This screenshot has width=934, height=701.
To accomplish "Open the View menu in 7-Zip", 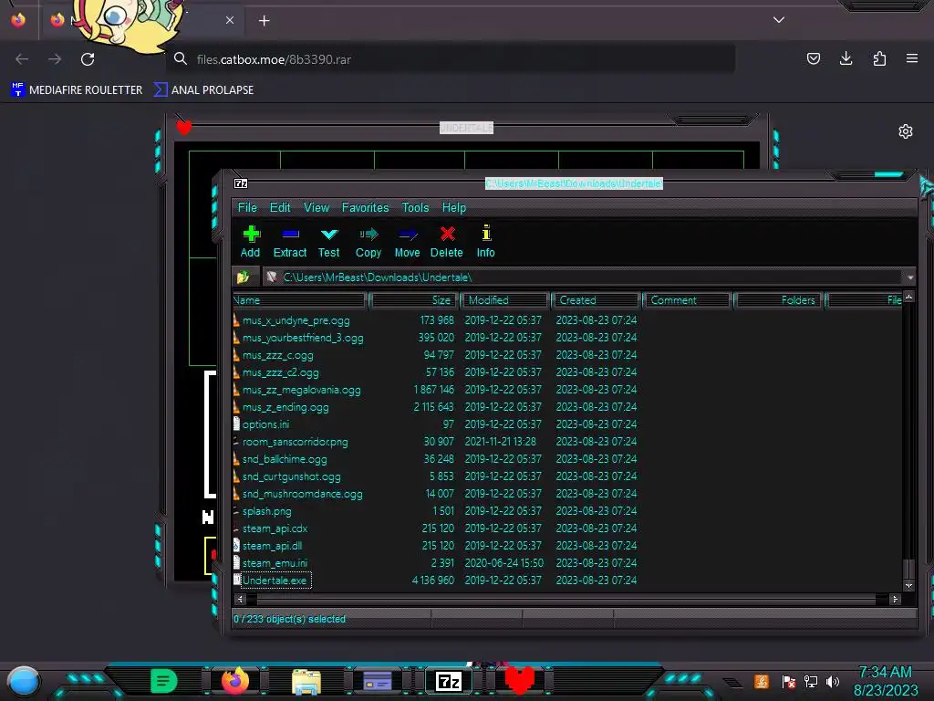I will [317, 207].
